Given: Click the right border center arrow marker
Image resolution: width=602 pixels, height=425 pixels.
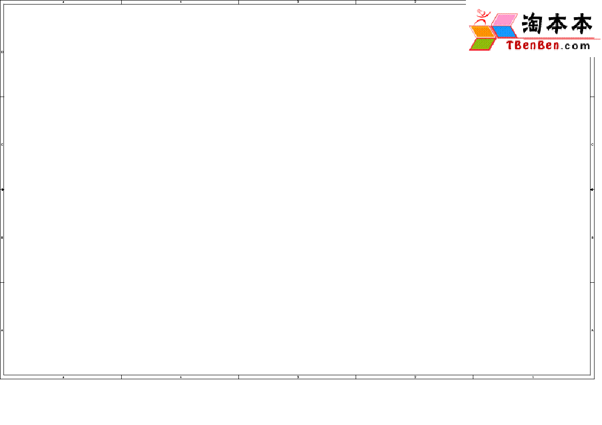Looking at the screenshot, I should pyautogui.click(x=592, y=189).
